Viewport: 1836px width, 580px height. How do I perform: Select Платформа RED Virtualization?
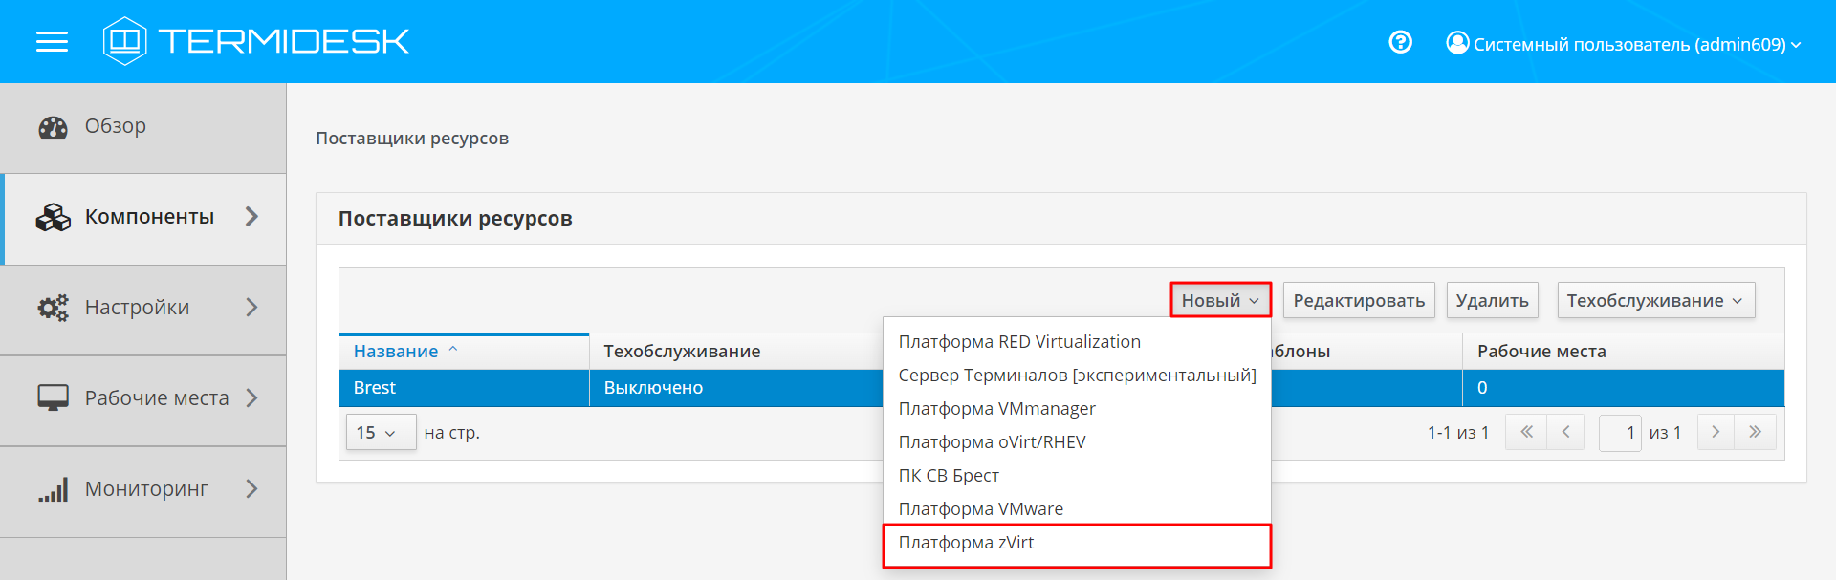[1077, 342]
